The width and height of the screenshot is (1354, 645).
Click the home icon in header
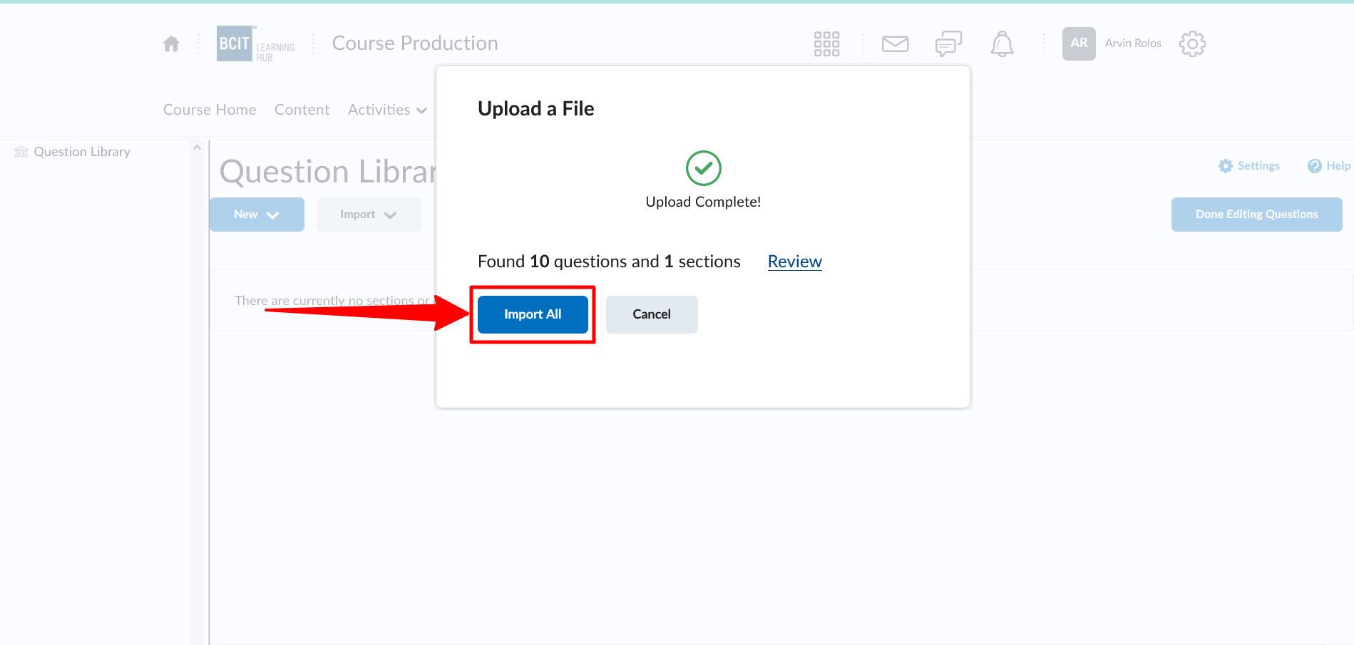point(171,44)
